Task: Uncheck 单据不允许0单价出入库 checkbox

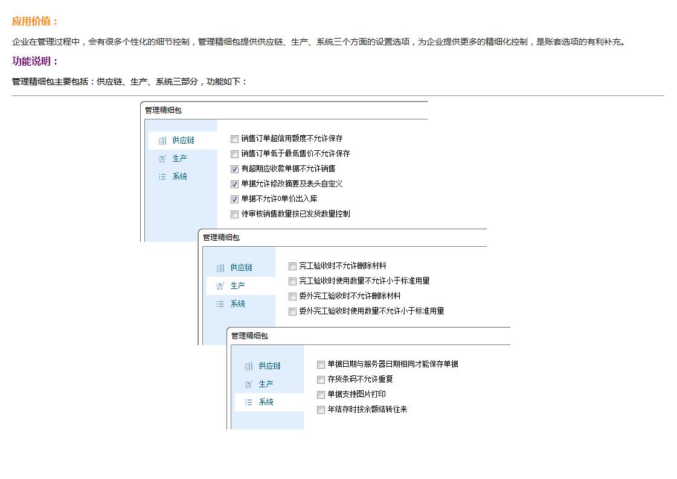Action: (x=234, y=199)
